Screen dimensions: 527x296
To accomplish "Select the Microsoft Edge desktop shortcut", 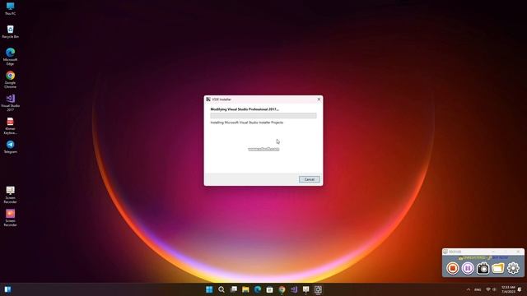I will 10,57.
